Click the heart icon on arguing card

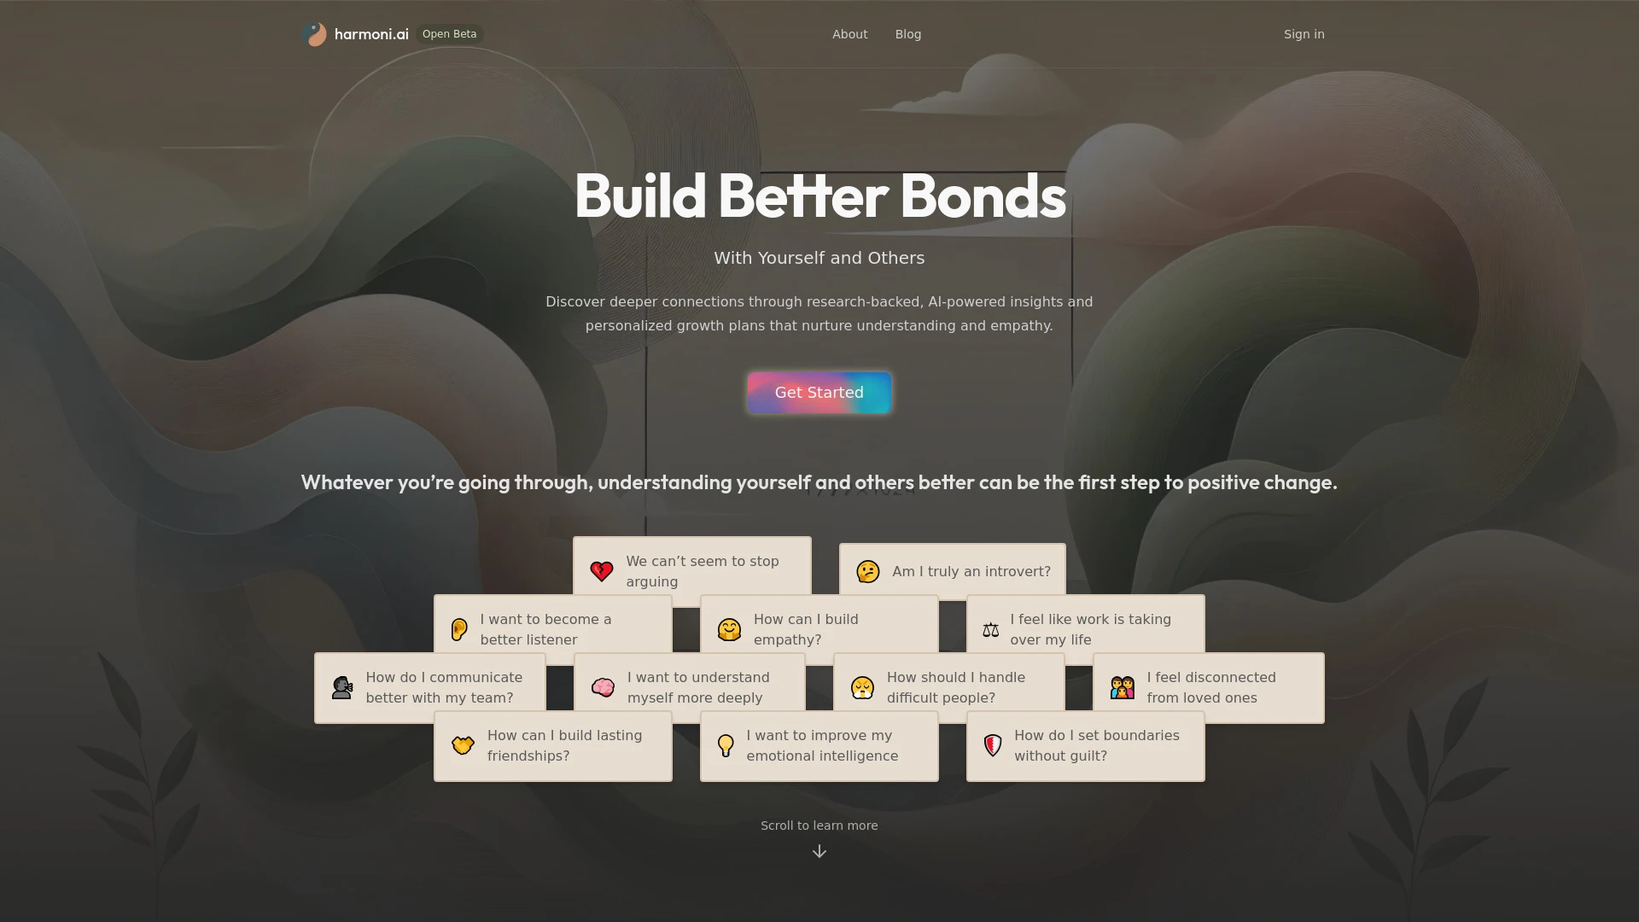[x=602, y=571]
